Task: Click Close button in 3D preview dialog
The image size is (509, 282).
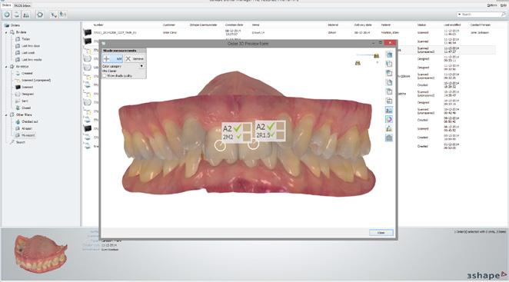Action: (381, 233)
